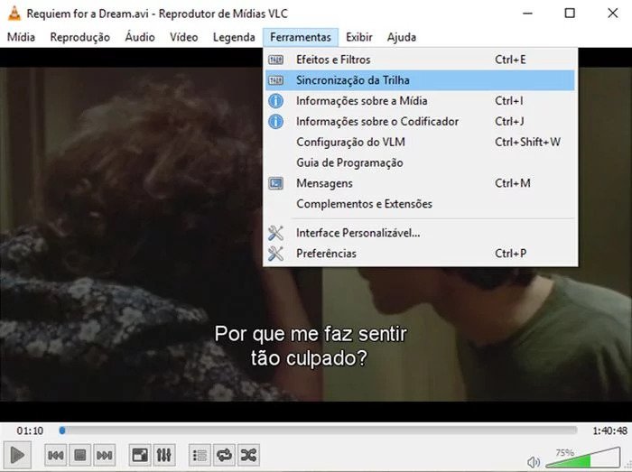Start playback with the Play button
The image size is (632, 472).
pyautogui.click(x=17, y=455)
